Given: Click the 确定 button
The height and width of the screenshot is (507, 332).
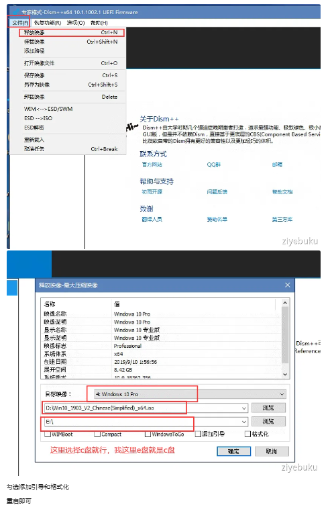Looking at the screenshot, I should point(234,451).
